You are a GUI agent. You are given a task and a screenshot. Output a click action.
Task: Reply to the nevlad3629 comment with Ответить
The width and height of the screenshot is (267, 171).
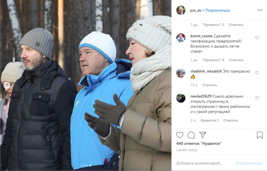tap(230, 120)
